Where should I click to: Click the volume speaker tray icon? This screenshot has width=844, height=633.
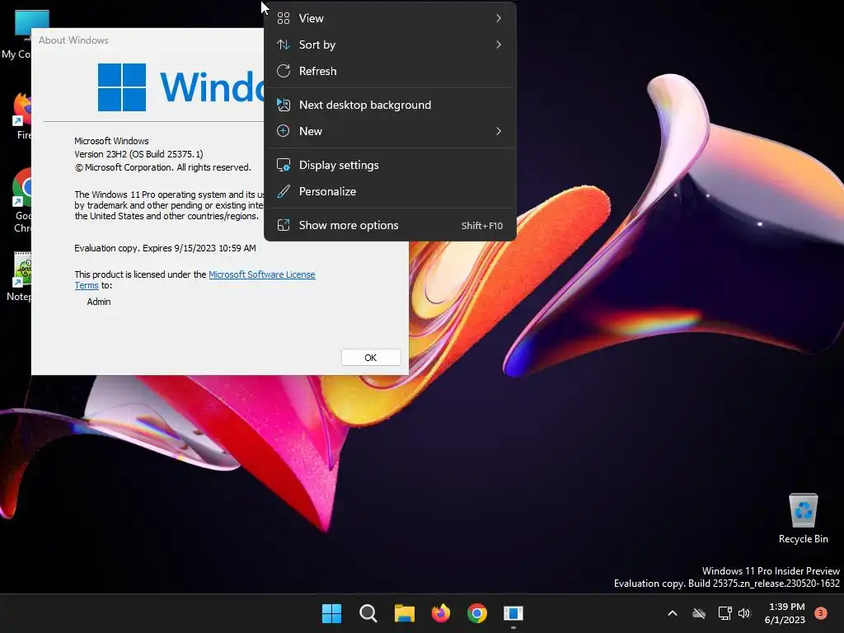pyautogui.click(x=744, y=613)
